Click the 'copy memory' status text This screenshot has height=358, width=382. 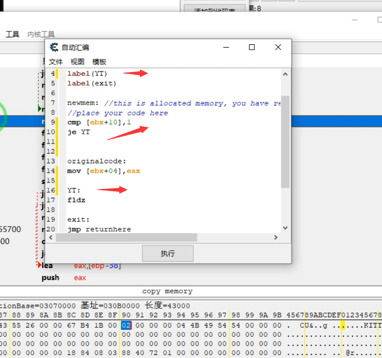(x=167, y=291)
